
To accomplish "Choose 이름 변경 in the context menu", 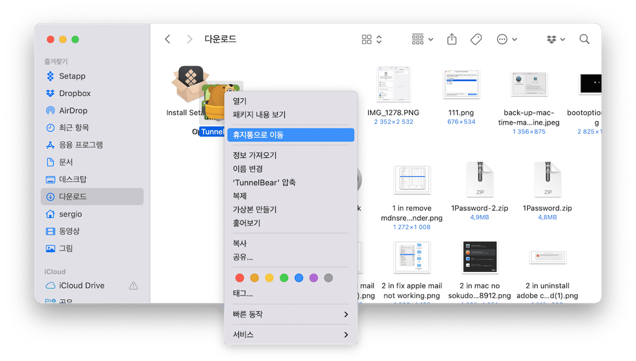I will click(x=291, y=169).
